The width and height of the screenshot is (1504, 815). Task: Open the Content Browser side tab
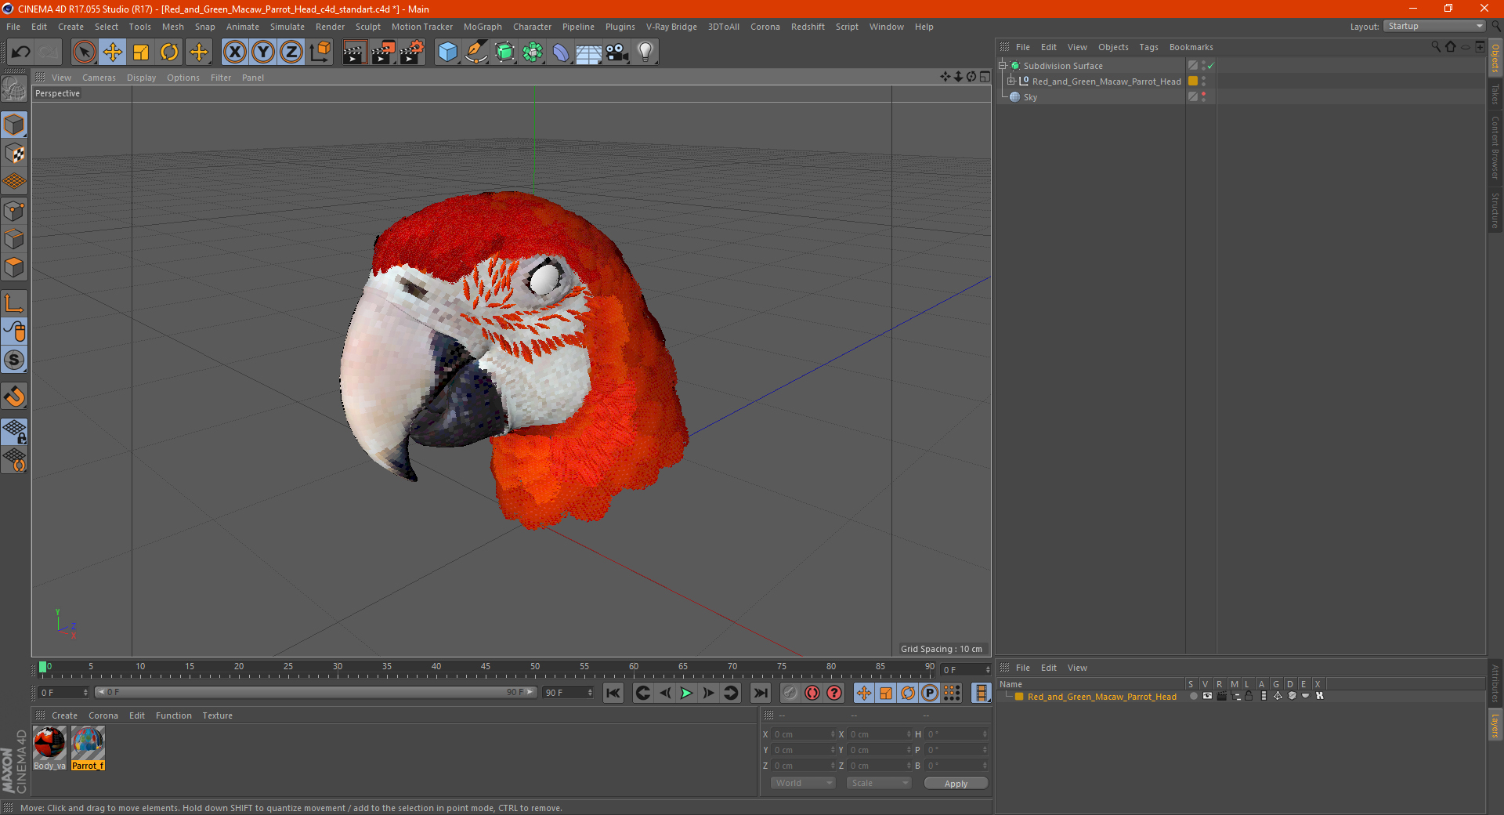(x=1495, y=147)
